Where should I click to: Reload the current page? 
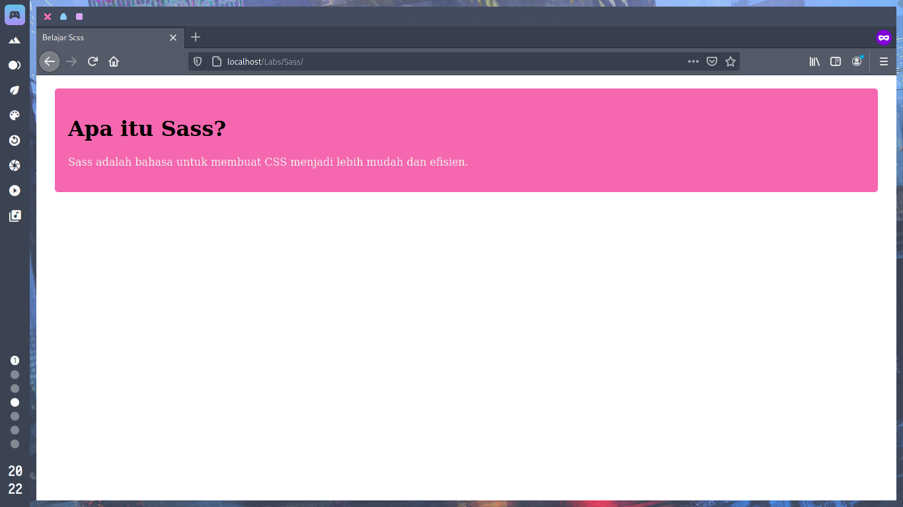(x=93, y=61)
